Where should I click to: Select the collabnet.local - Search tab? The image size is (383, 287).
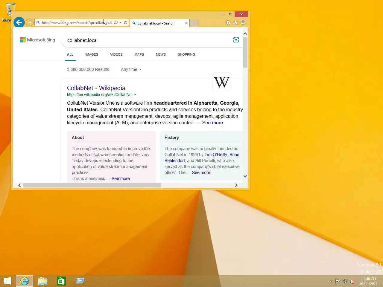(160, 23)
